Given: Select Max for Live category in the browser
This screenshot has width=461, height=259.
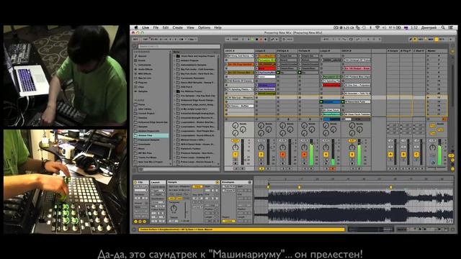Looking at the screenshot, I should tap(145, 78).
